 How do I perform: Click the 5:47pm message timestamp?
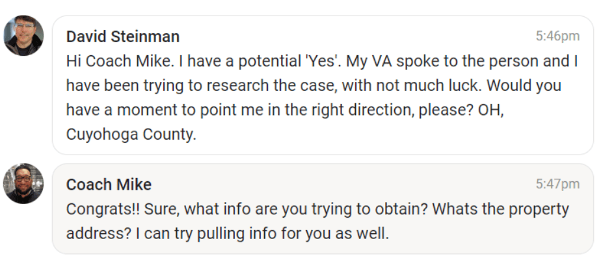point(557,184)
